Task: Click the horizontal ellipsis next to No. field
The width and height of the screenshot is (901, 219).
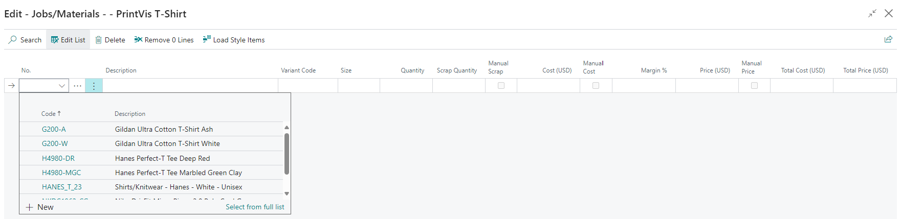Action: (x=77, y=86)
